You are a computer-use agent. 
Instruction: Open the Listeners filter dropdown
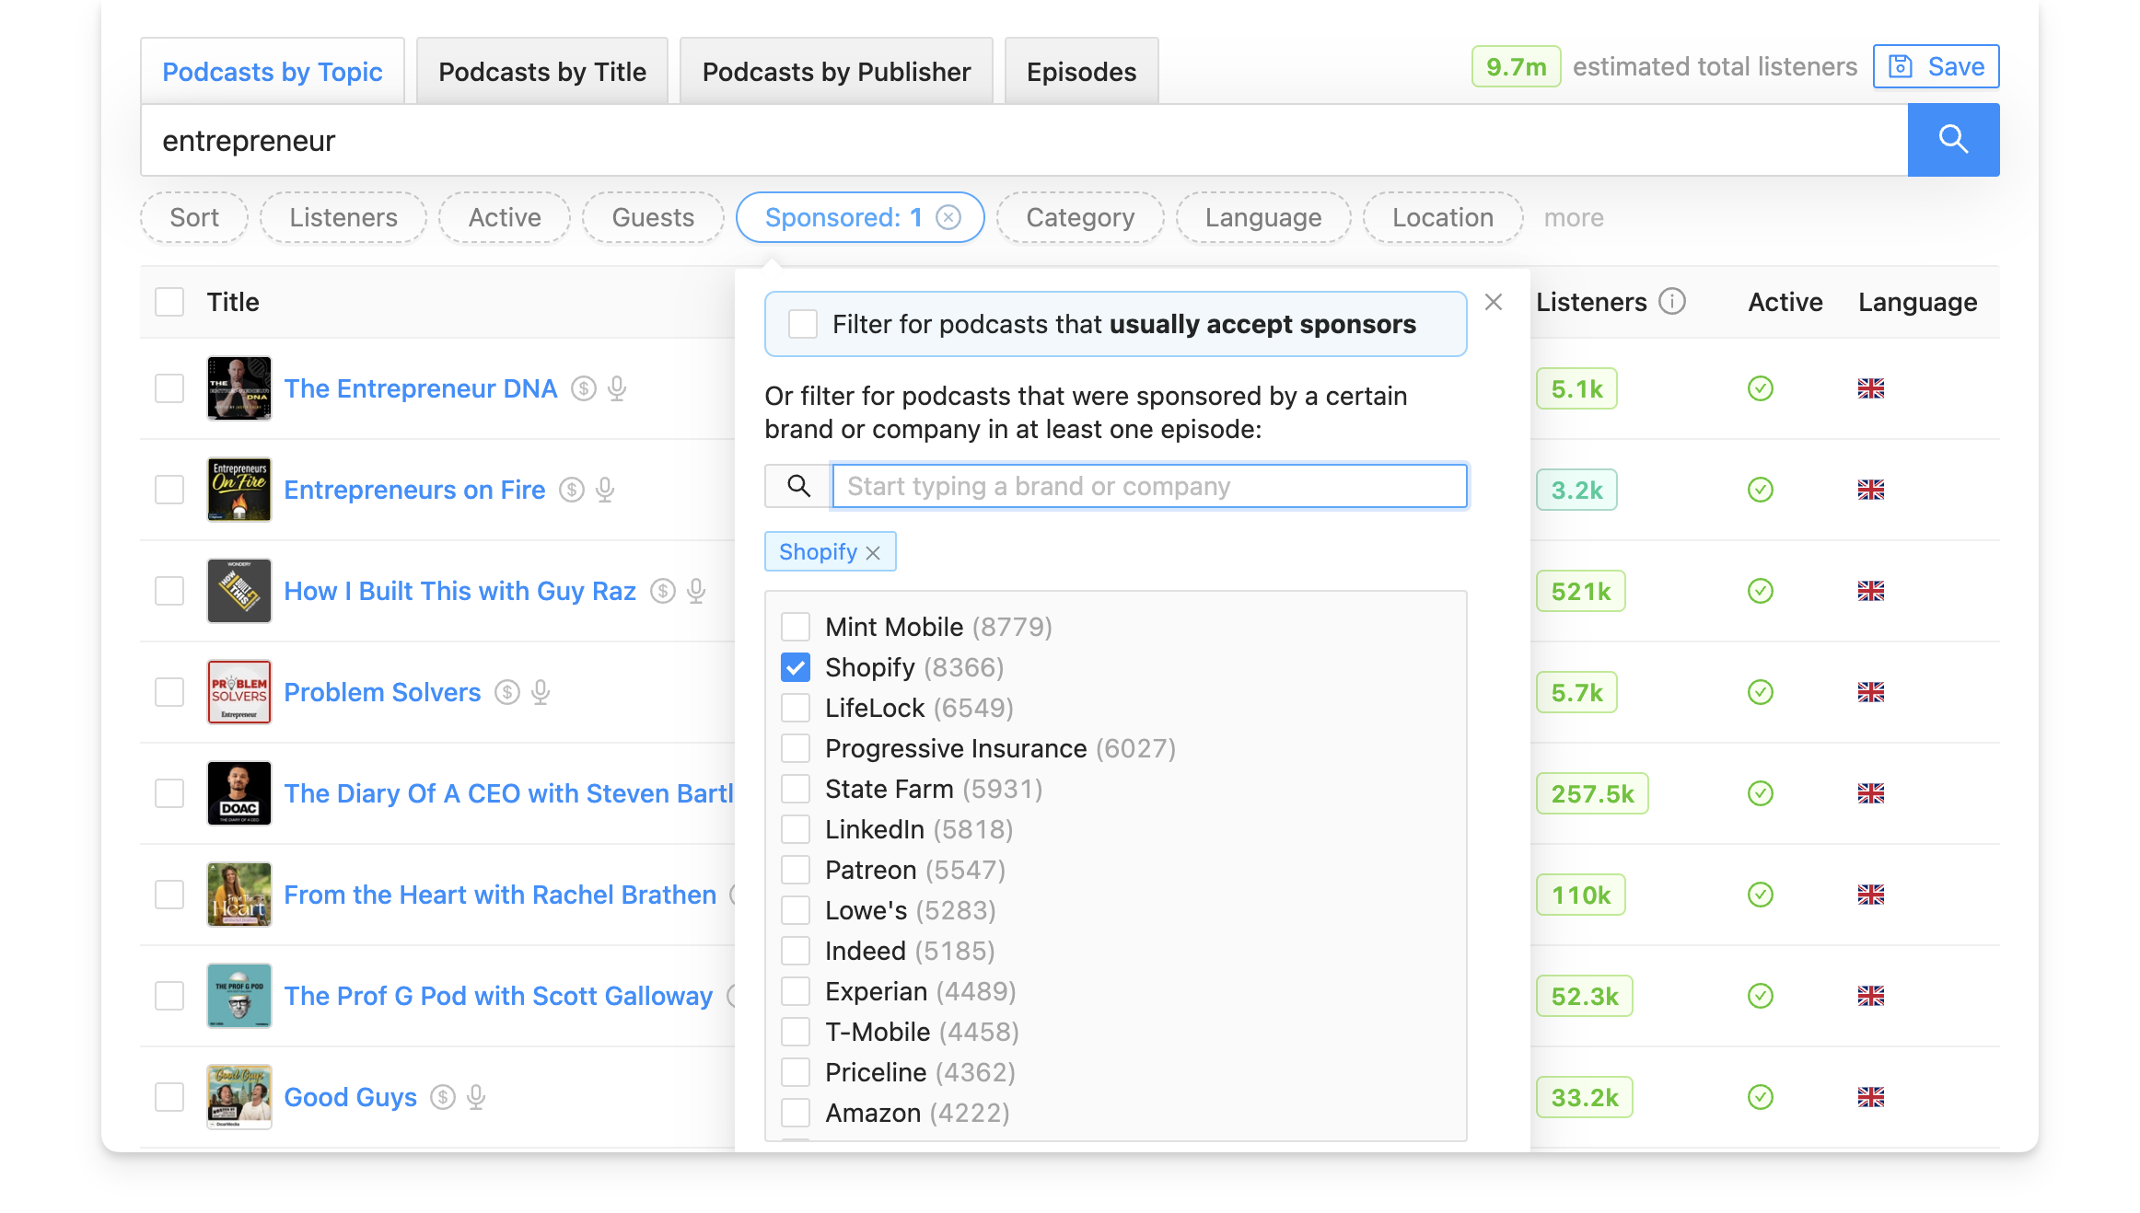tap(343, 217)
